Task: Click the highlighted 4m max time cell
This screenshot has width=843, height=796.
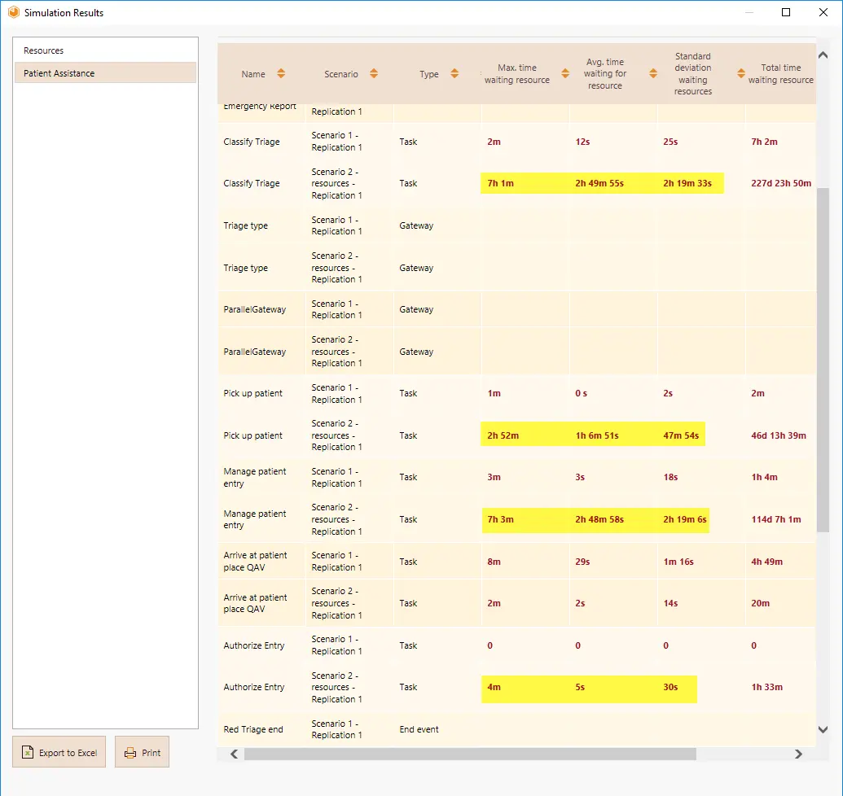Action: (x=494, y=687)
